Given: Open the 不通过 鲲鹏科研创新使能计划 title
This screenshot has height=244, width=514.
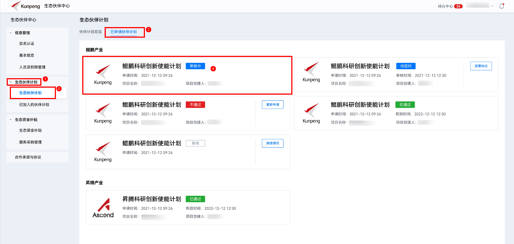Looking at the screenshot, I should point(152,105).
